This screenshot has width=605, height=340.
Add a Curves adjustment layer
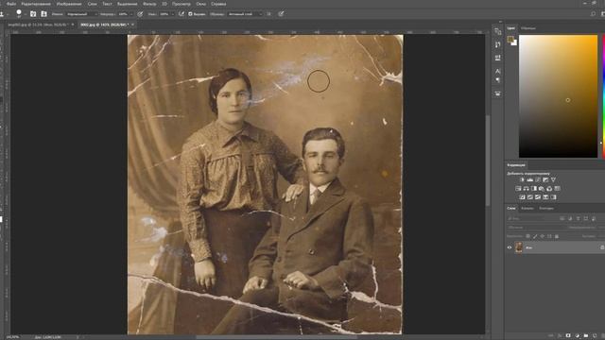tap(538, 180)
